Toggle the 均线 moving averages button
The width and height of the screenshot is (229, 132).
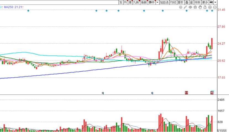(173, 2)
